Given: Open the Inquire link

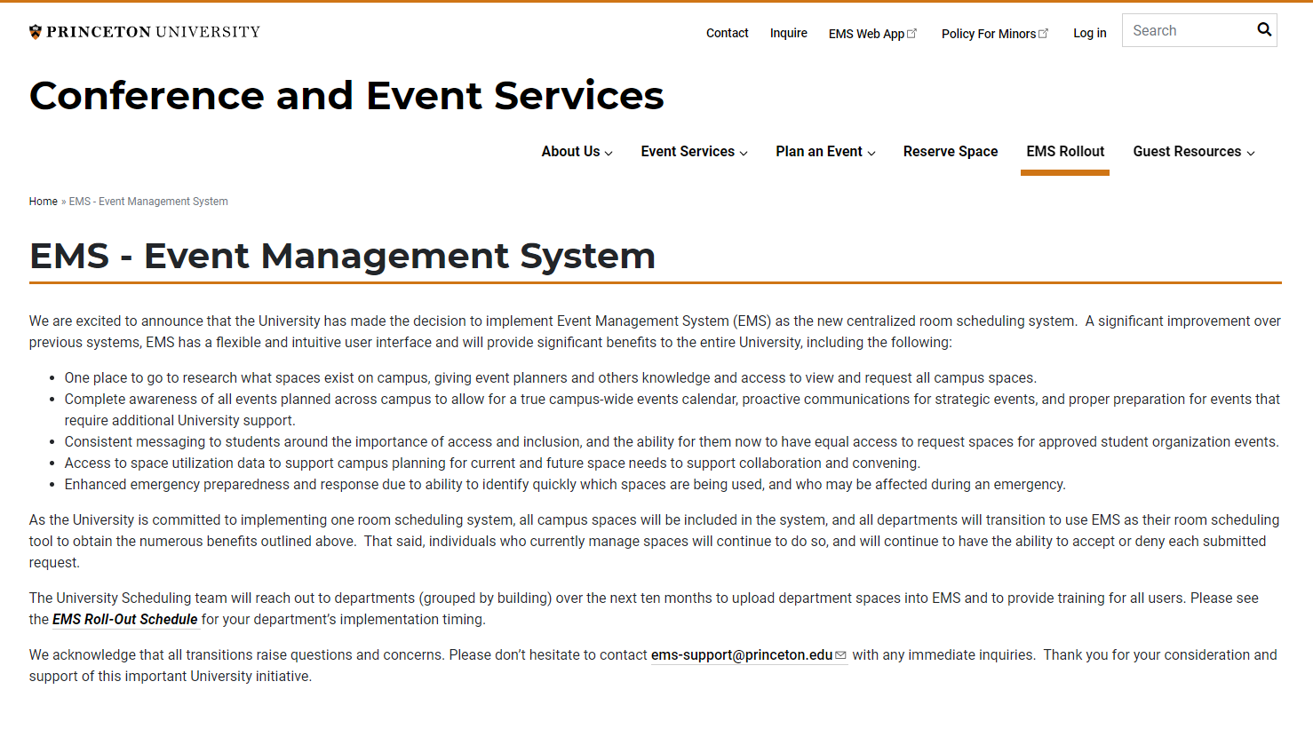Looking at the screenshot, I should click(789, 33).
